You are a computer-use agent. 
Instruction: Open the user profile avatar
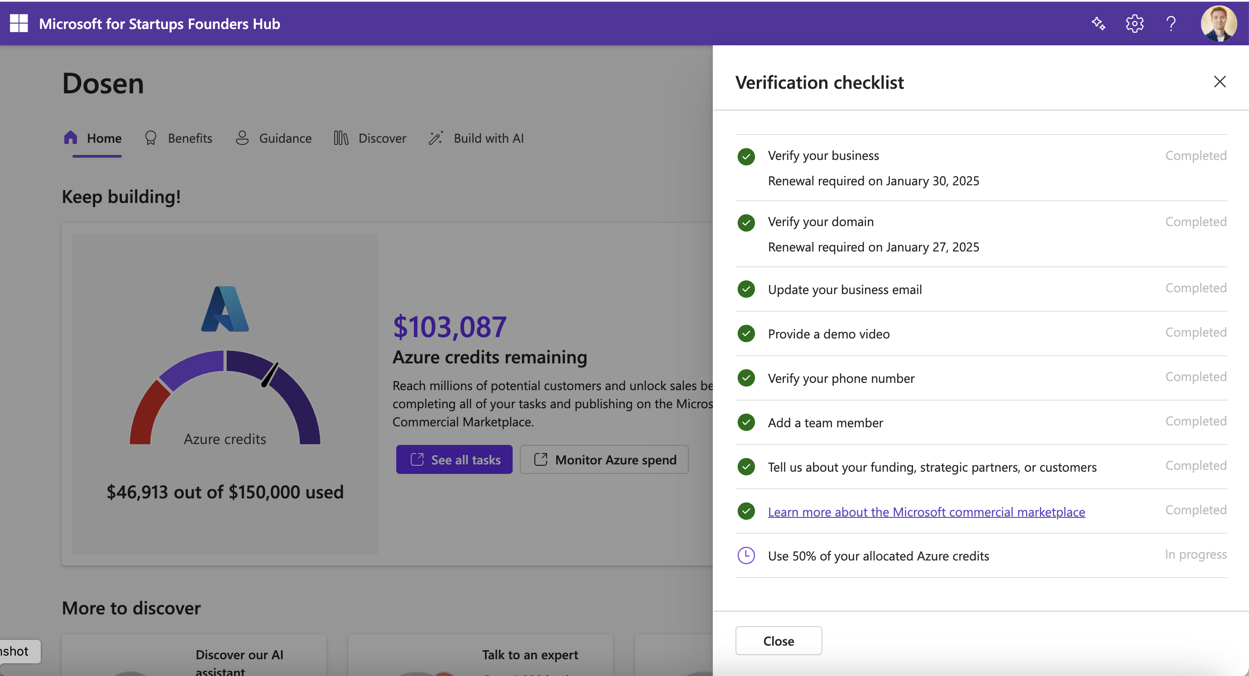pos(1219,23)
